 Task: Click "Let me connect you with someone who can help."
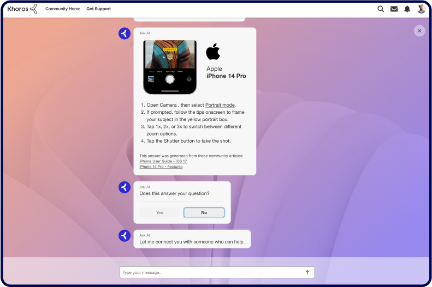click(x=192, y=242)
